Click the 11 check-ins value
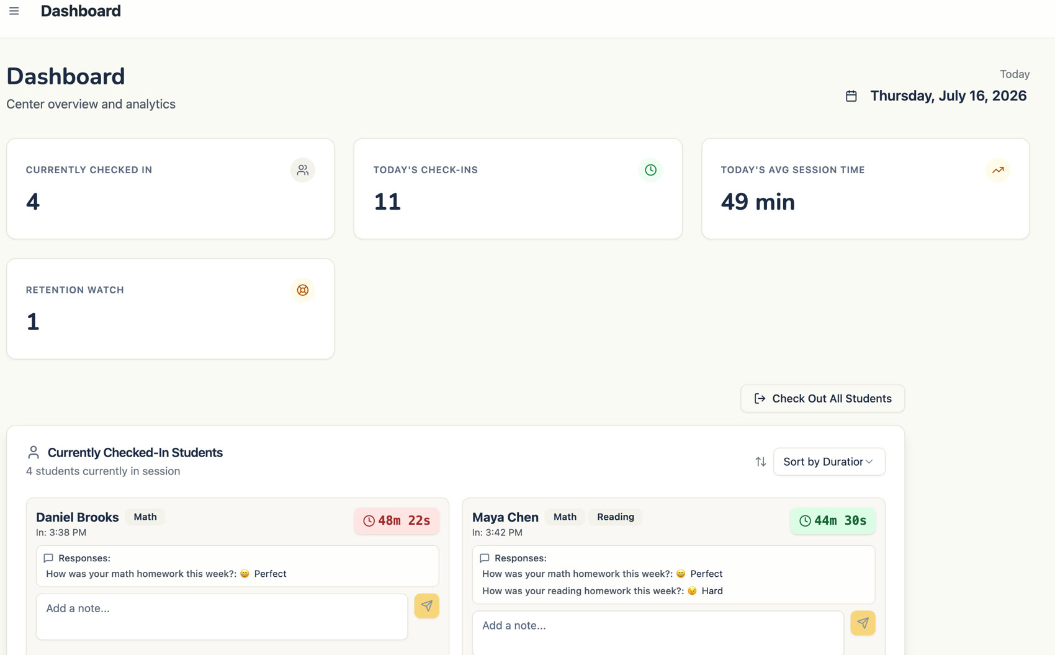This screenshot has width=1055, height=655. click(x=387, y=202)
